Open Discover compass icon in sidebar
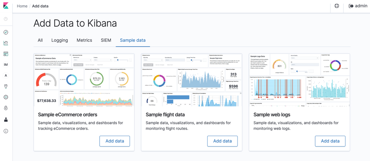Image resolution: width=370 pixels, height=161 pixels. pyautogui.click(x=6, y=32)
